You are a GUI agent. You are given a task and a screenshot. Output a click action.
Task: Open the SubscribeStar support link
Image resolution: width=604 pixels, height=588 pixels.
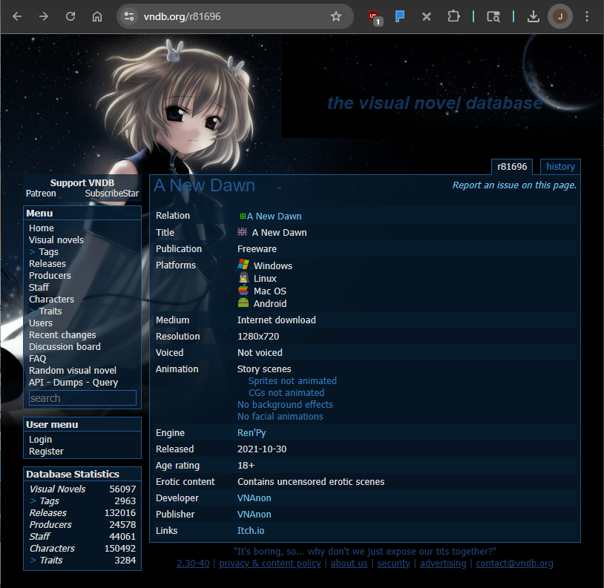(x=112, y=194)
